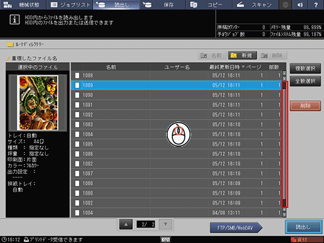Screen dimensions: 324x243
Task: Click the greyed down arrow page button
Action: pos(165,224)
